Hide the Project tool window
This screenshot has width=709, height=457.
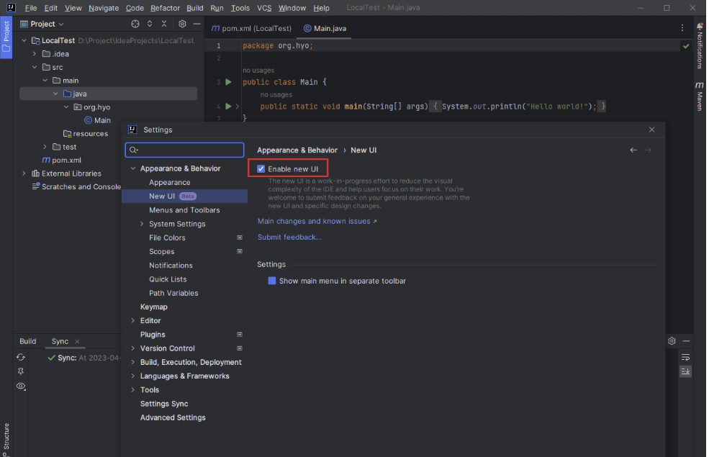[197, 24]
